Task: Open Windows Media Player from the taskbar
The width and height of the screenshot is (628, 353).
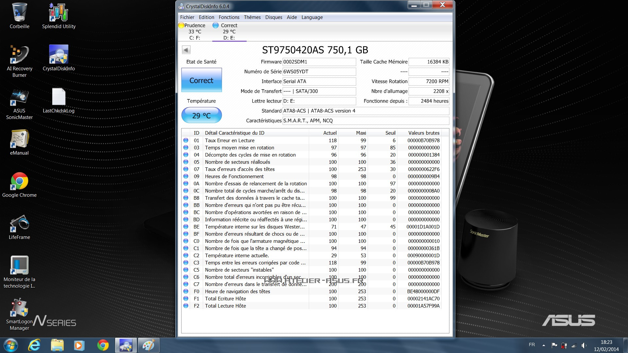Action: [79, 345]
